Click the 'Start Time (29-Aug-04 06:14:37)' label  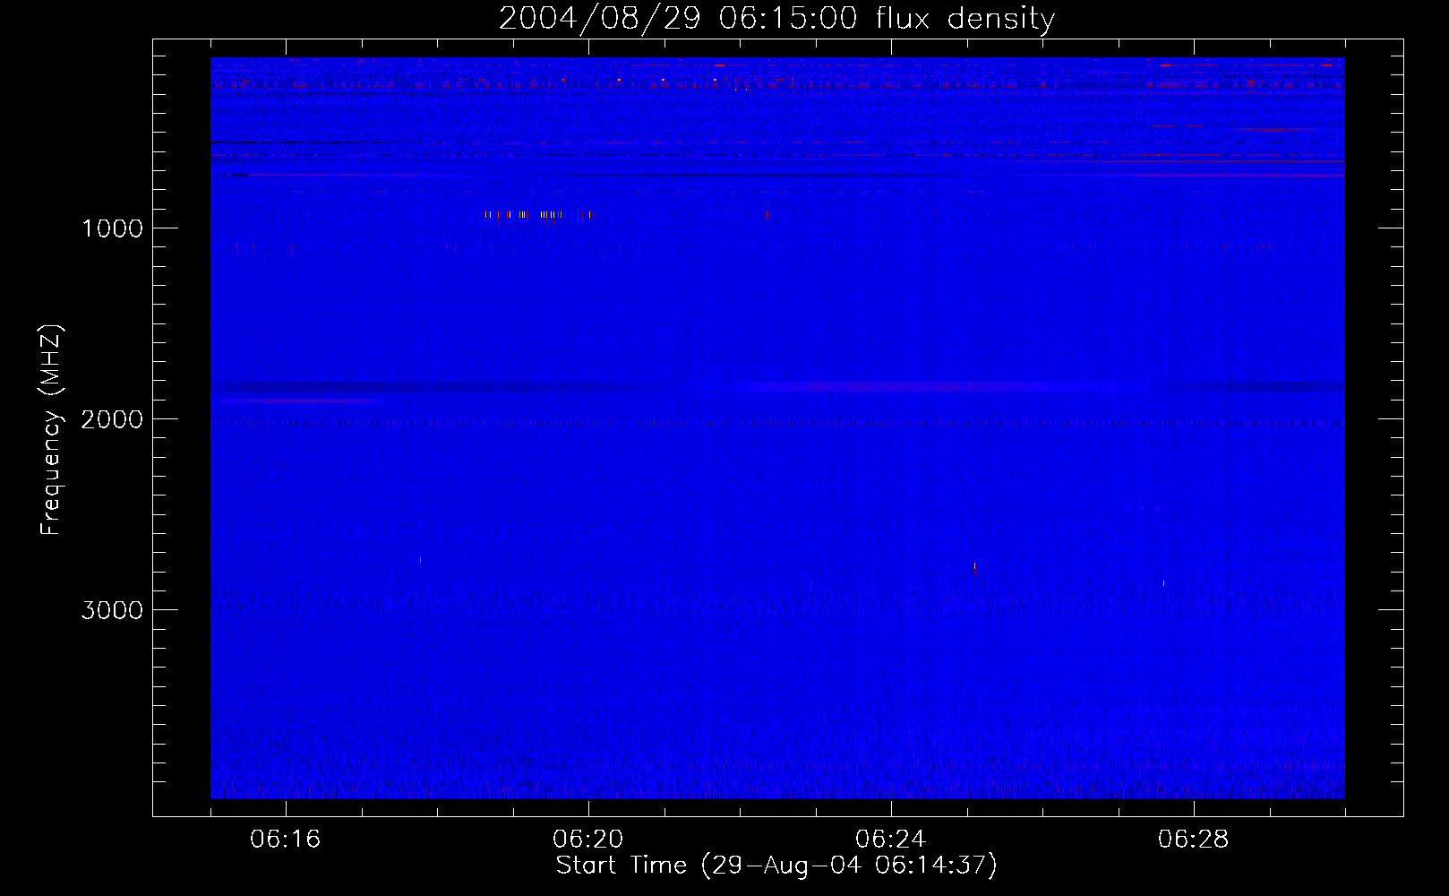(x=776, y=866)
